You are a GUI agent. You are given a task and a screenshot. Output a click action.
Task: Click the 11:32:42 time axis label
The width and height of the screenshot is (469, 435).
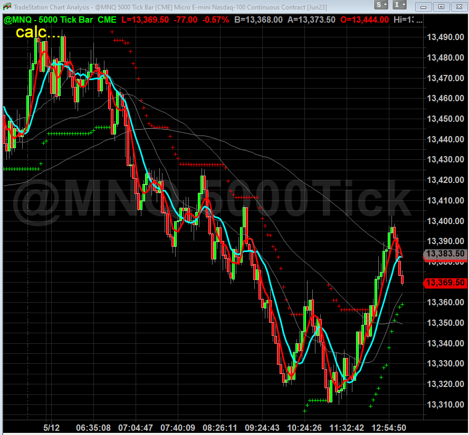347,428
